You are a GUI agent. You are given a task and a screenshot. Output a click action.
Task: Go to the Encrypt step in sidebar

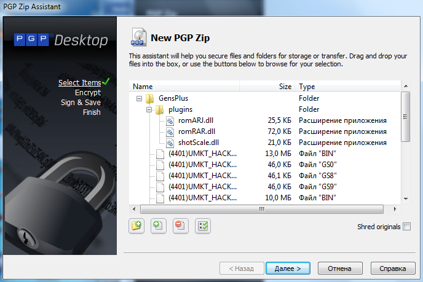pos(88,93)
